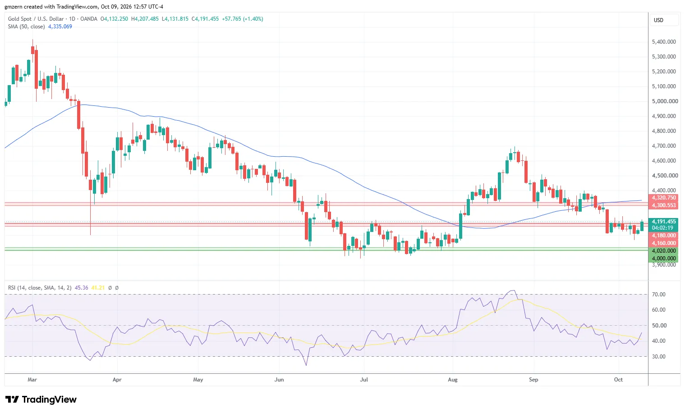This screenshot has width=685, height=413.
Task: Click the 4,160.000 price tag
Action: pos(664,243)
